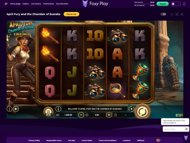190x143 pixels.
Task: Open the Tournaments menu item
Action: point(62,4)
